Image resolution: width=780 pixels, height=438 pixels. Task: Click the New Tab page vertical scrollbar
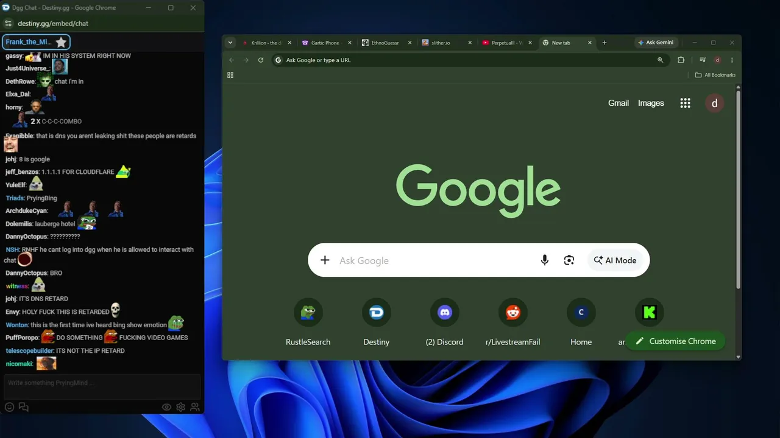coord(739,190)
